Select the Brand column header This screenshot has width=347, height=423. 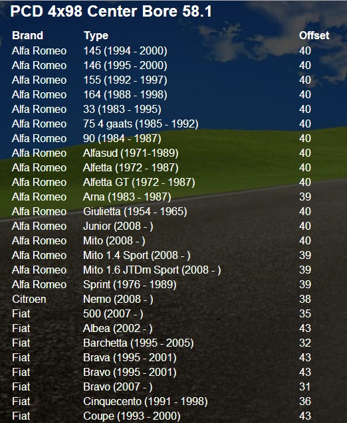point(27,36)
